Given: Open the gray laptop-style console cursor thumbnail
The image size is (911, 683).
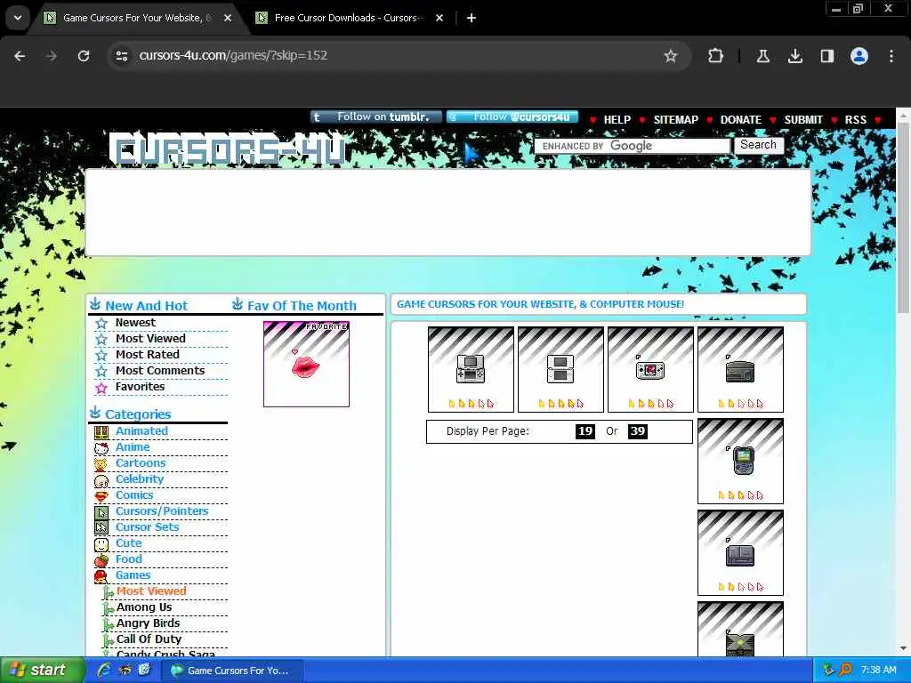Looking at the screenshot, I should coord(740,553).
